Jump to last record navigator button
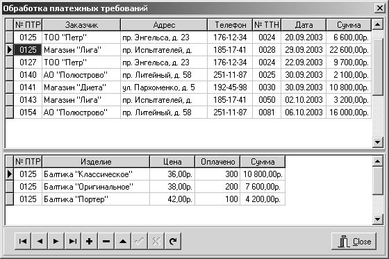 pyautogui.click(x=73, y=241)
